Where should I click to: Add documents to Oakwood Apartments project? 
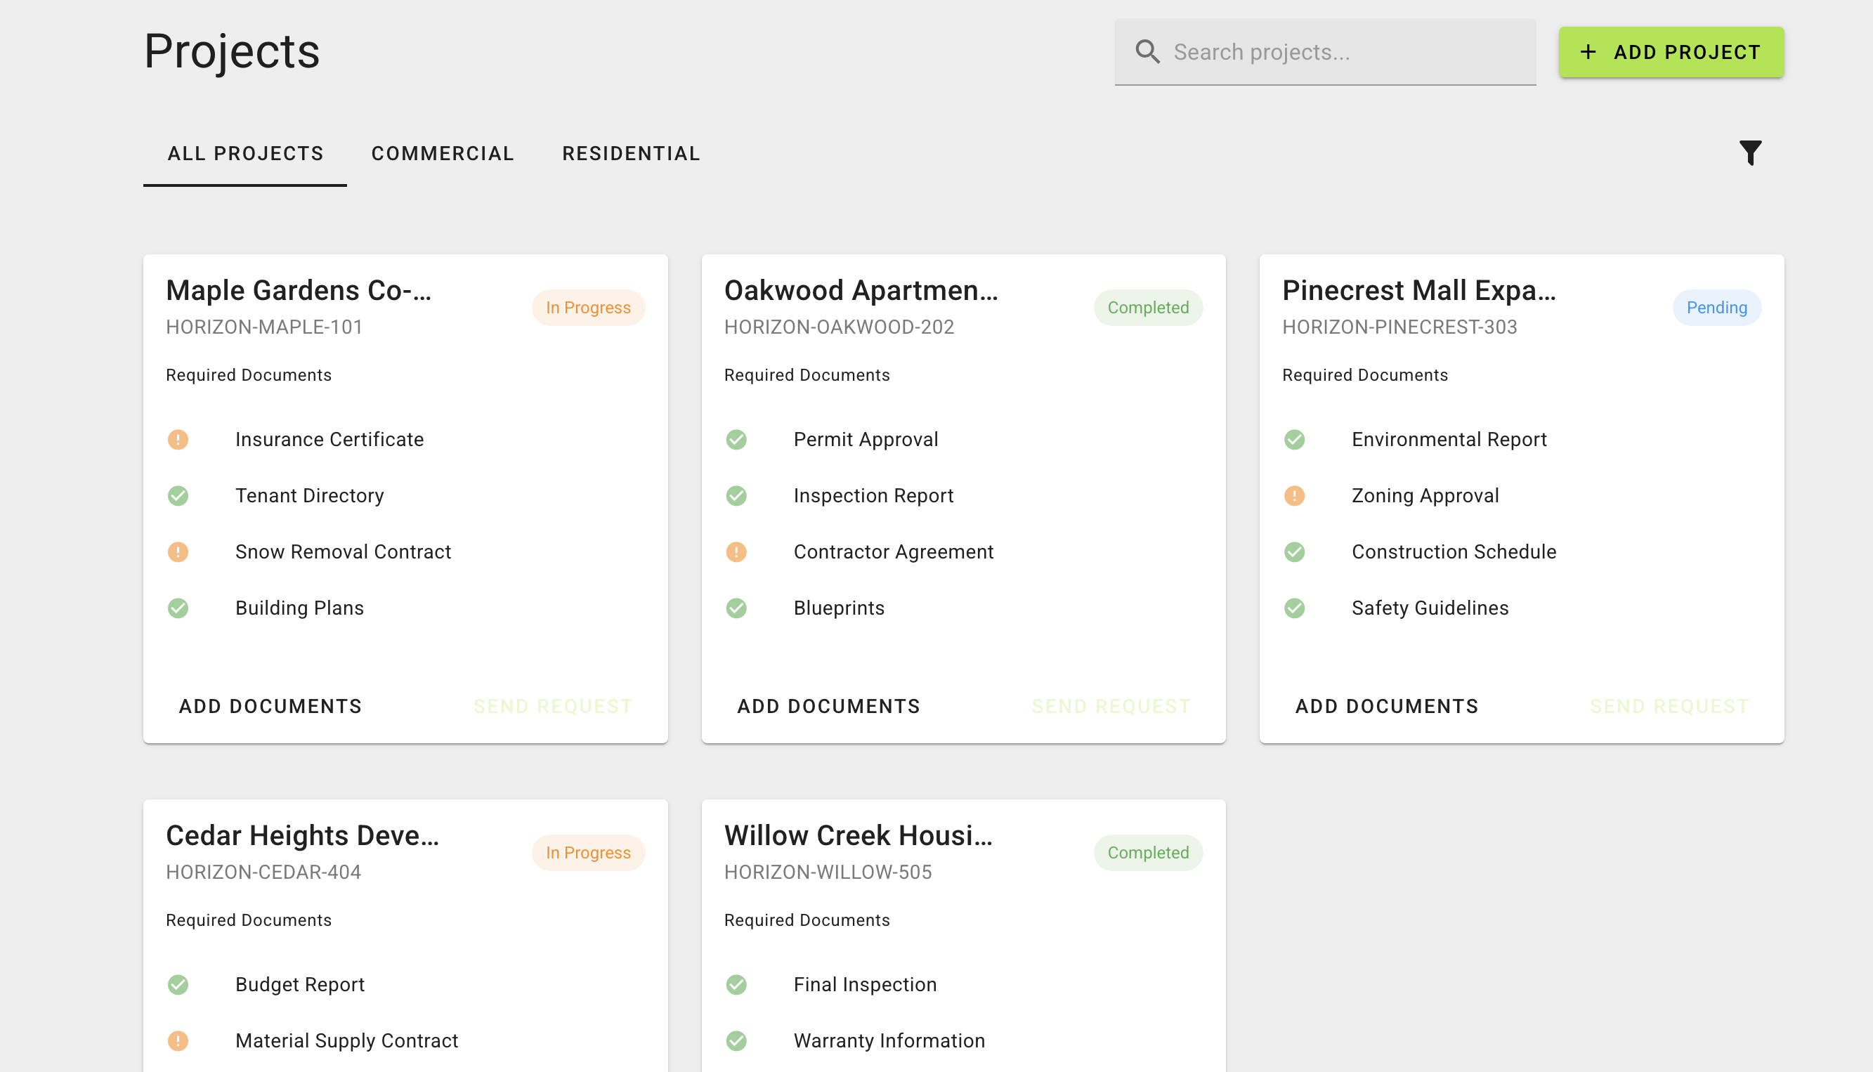(828, 706)
